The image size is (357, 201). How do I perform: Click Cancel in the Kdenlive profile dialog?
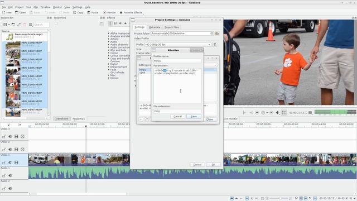click(x=177, y=117)
